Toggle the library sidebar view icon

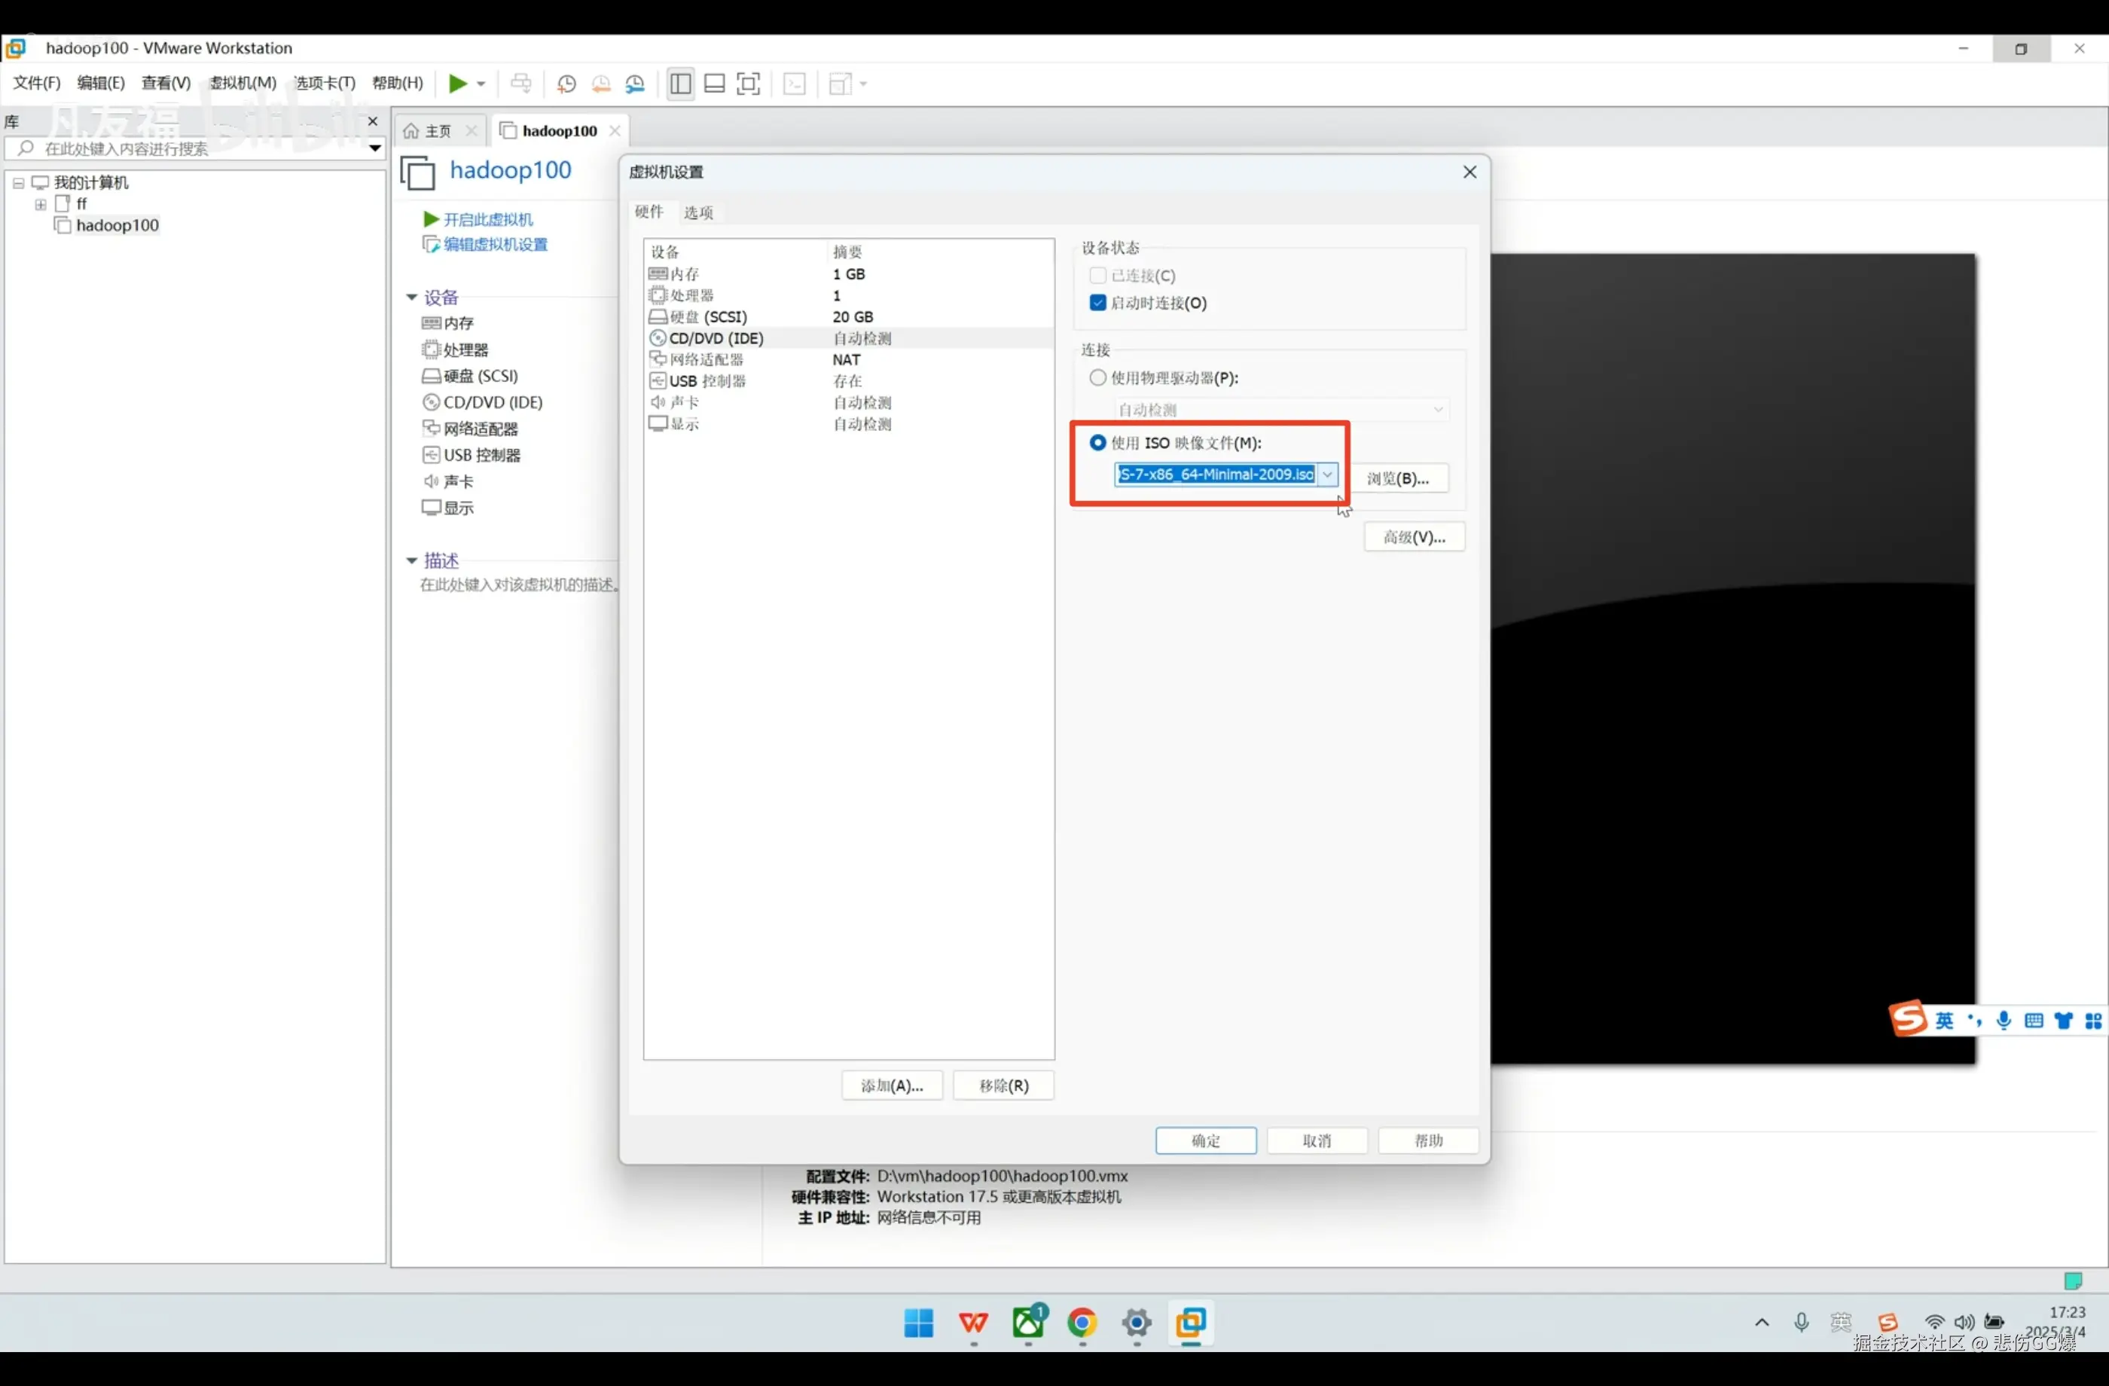point(681,84)
